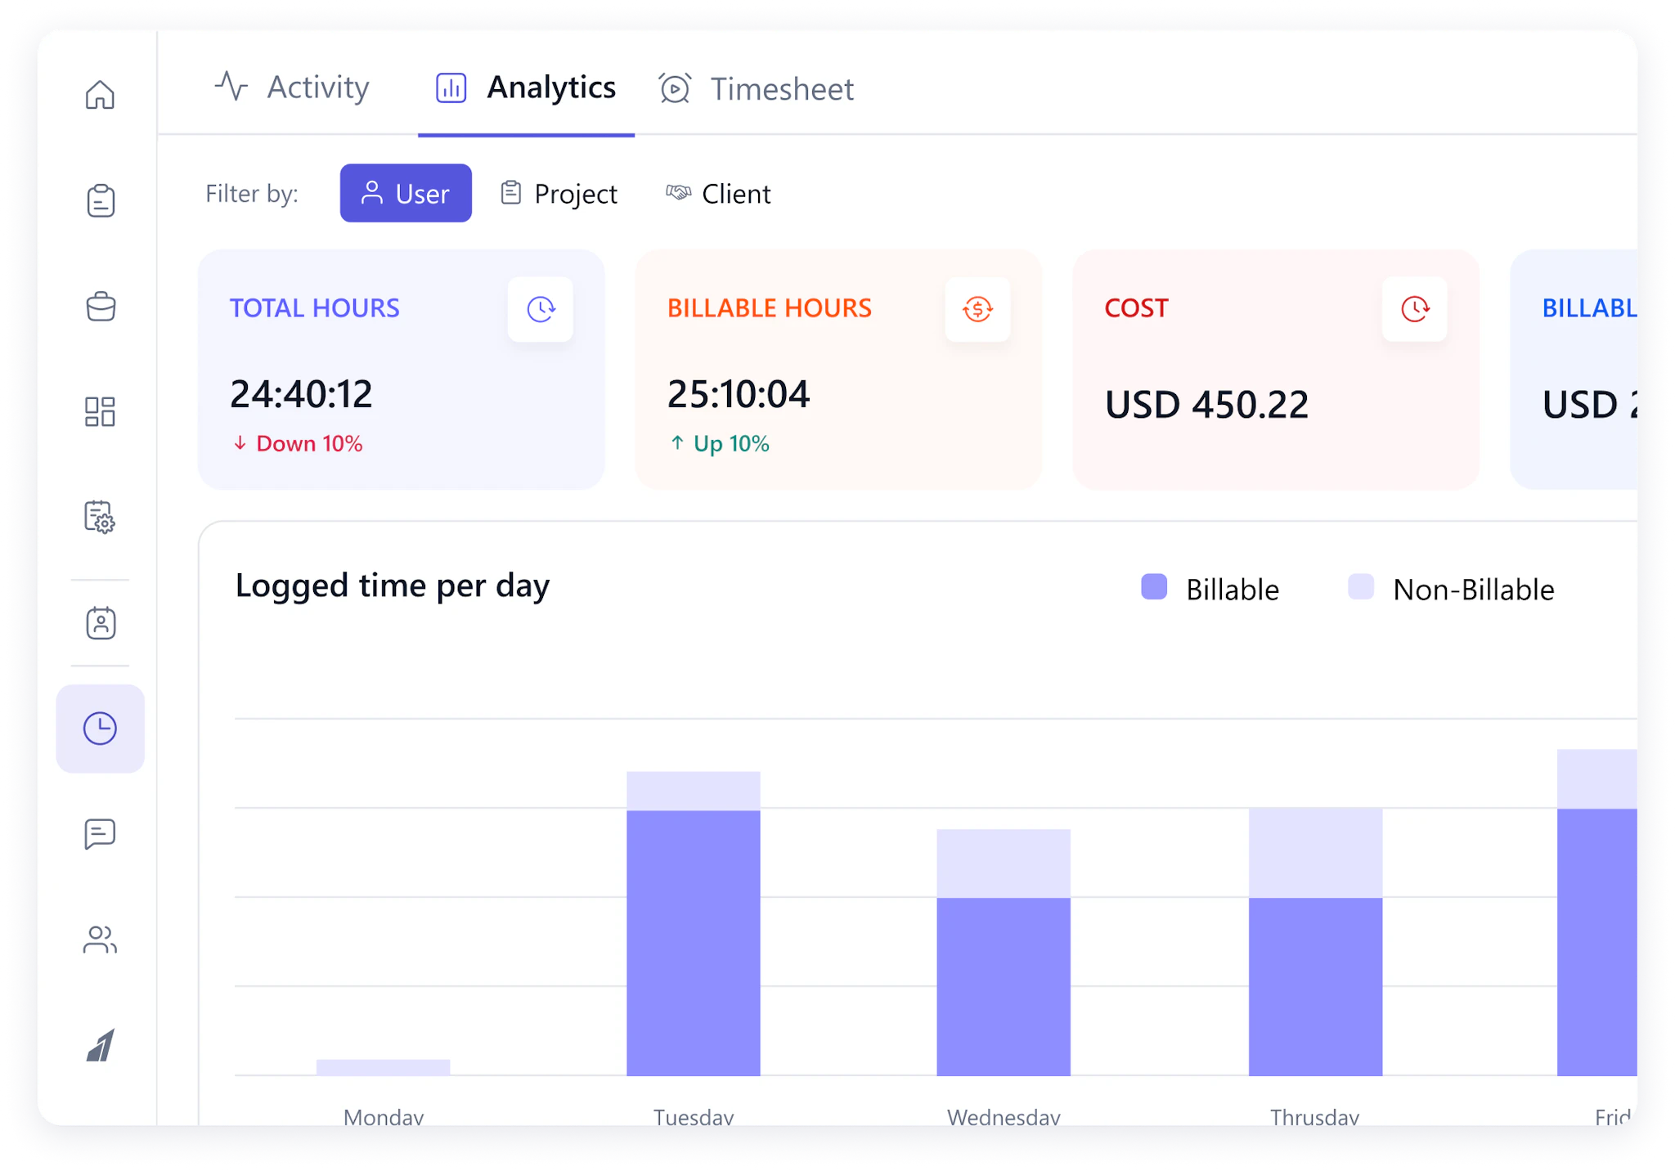Click the BILLABLE HOURS card title

click(770, 308)
